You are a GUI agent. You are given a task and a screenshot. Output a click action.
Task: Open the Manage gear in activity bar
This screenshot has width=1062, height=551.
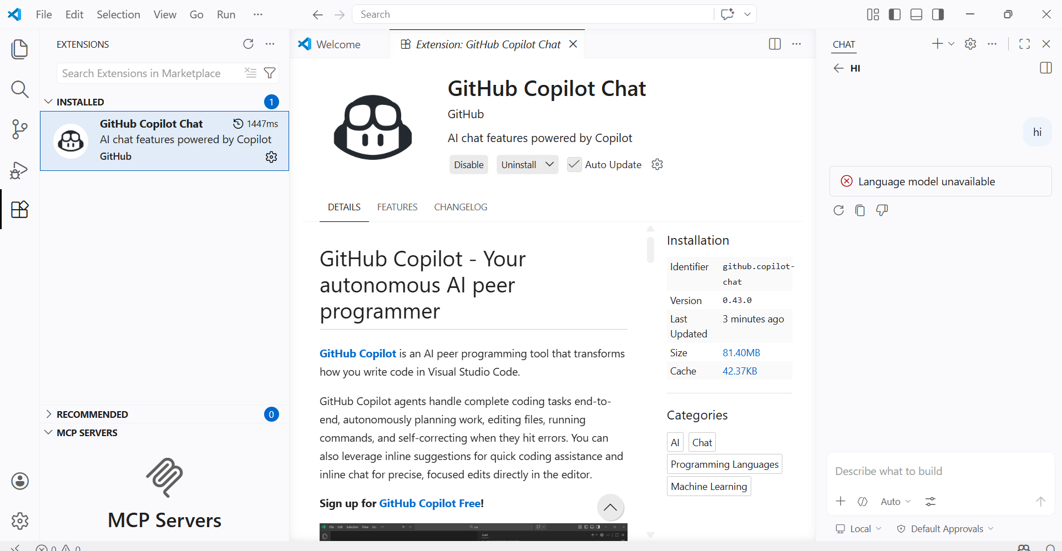(20, 521)
